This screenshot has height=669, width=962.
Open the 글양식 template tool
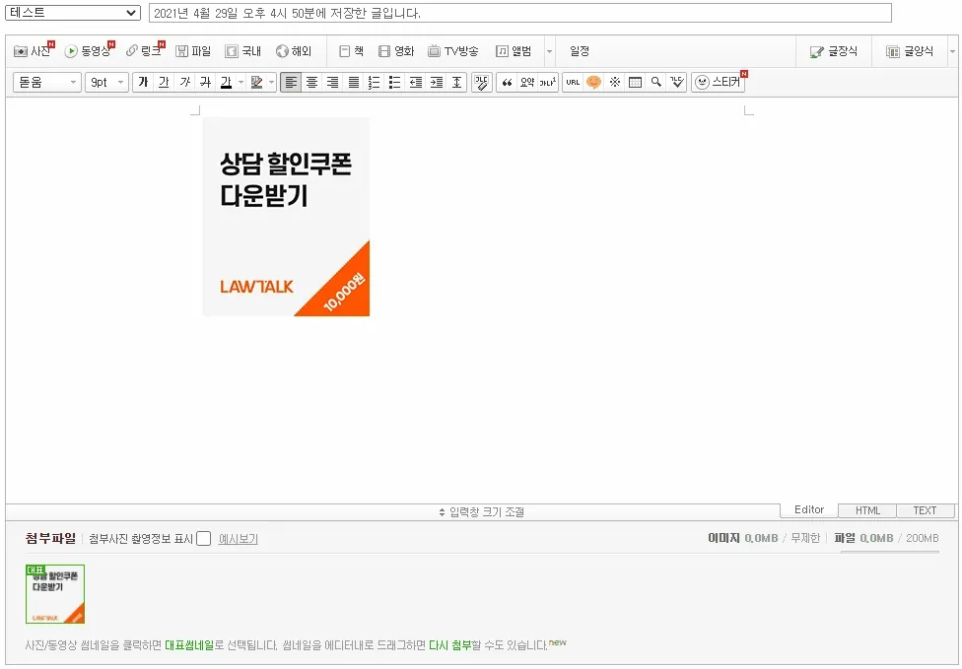pos(910,51)
